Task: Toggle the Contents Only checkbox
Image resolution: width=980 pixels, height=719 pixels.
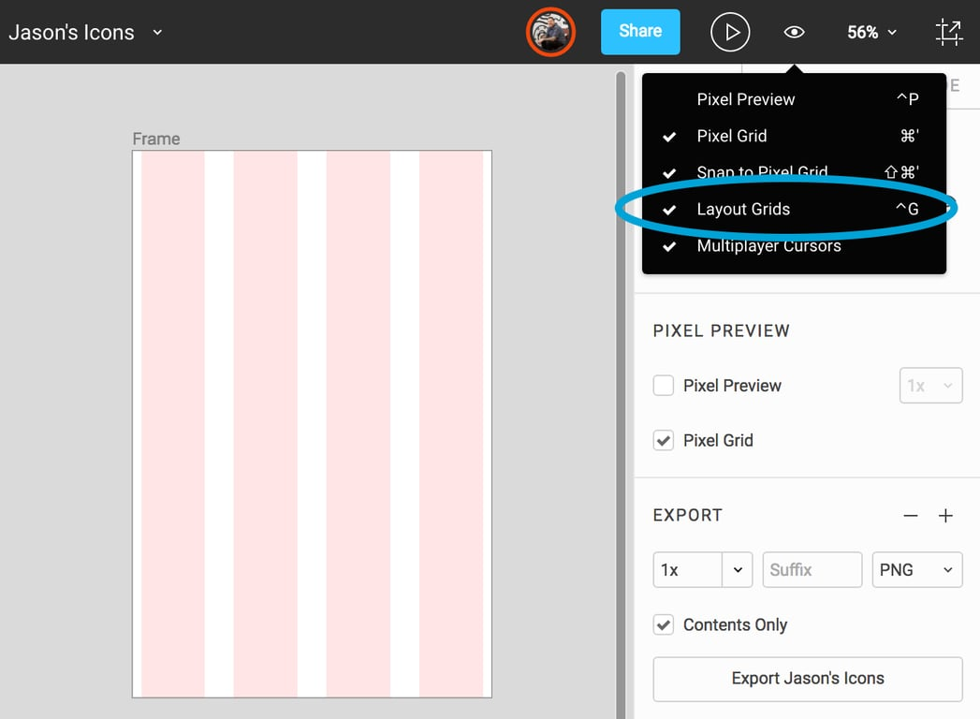Action: (x=663, y=624)
